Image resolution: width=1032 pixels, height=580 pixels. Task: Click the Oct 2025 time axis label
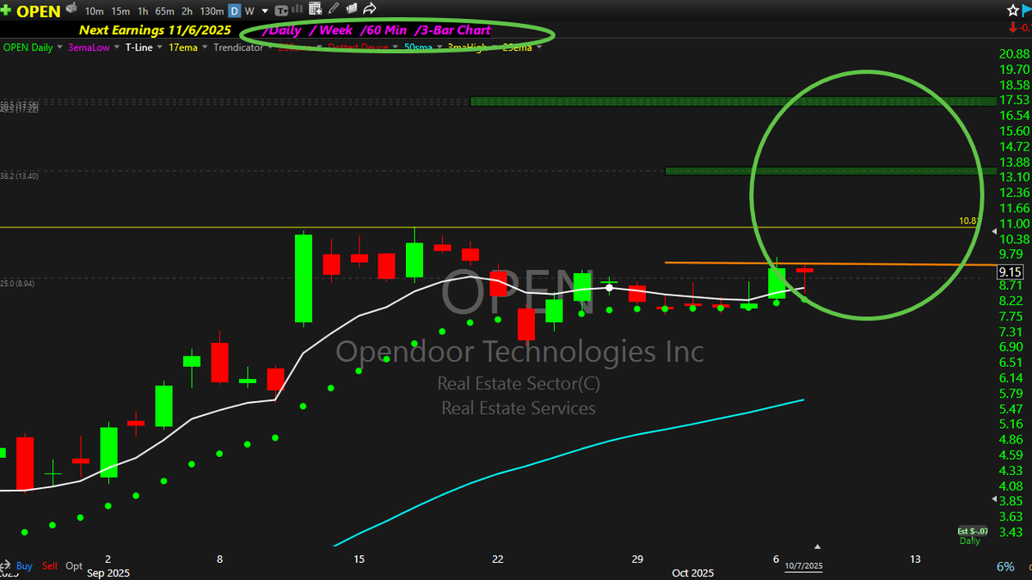[692, 572]
